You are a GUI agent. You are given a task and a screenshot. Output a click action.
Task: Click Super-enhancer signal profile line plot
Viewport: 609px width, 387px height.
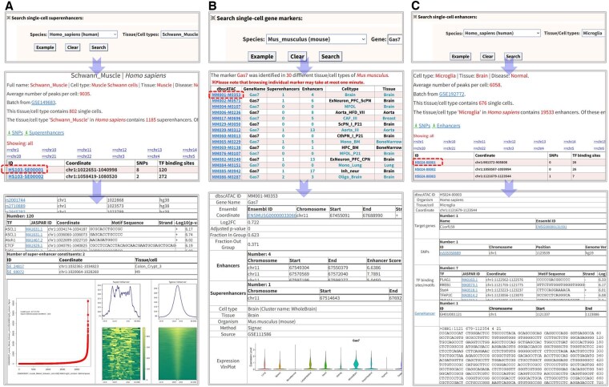(120, 303)
